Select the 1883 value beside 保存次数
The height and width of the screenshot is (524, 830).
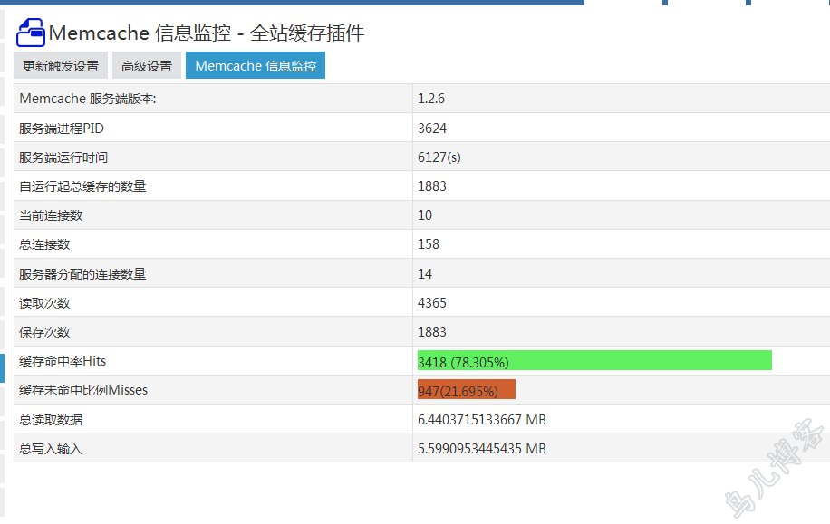click(x=432, y=332)
